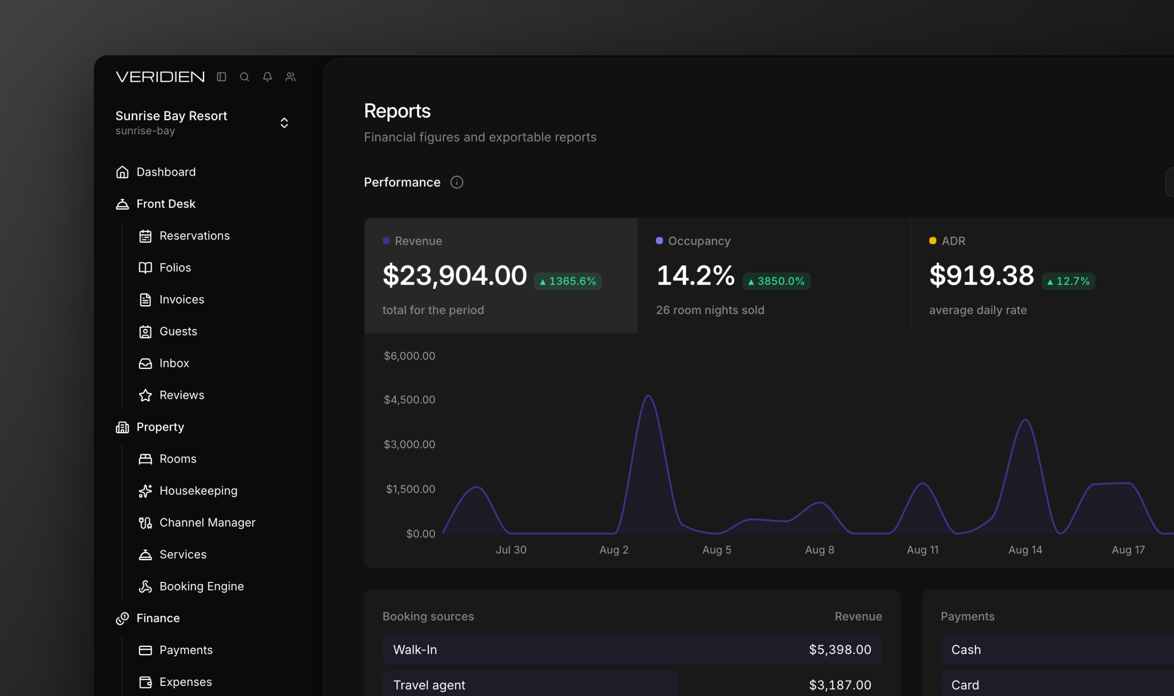Click the Housekeeping sparkles icon
Image resolution: width=1174 pixels, height=696 pixels.
click(x=145, y=491)
